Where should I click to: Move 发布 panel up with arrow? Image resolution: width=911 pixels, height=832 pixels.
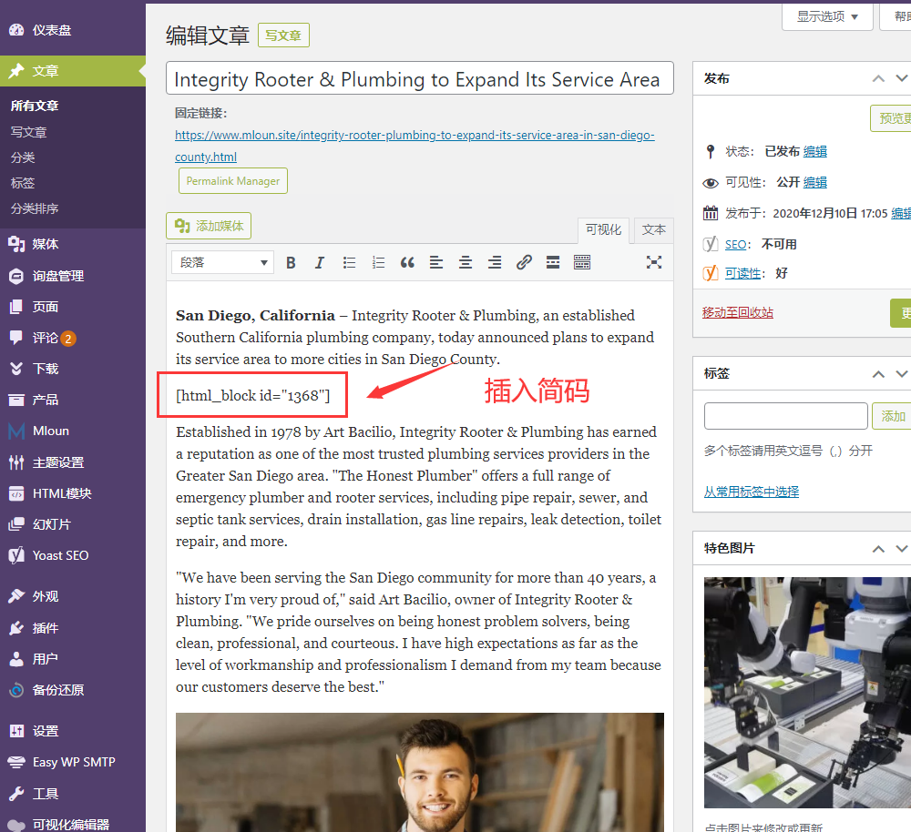[x=878, y=79]
